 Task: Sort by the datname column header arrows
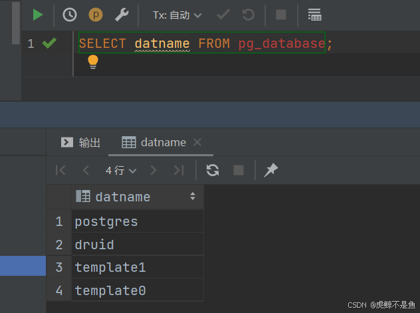pos(193,197)
